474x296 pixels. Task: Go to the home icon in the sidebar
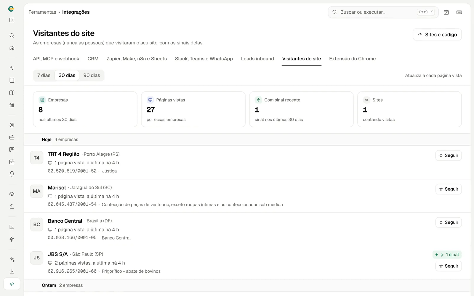tap(12, 48)
